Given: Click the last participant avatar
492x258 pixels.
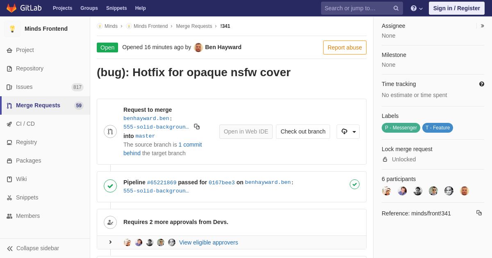Looking at the screenshot, I should point(465,191).
